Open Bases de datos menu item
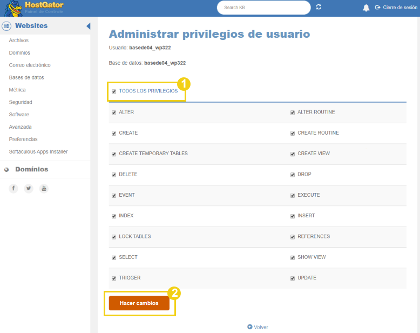This screenshot has width=420, height=333. (x=26, y=77)
